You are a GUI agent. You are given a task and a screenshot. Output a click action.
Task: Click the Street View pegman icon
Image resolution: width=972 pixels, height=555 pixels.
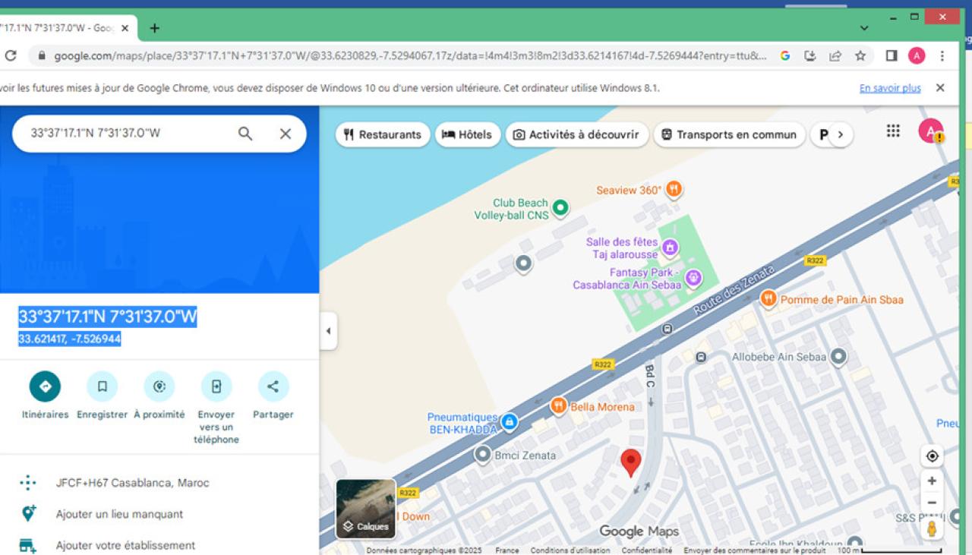[x=932, y=528]
